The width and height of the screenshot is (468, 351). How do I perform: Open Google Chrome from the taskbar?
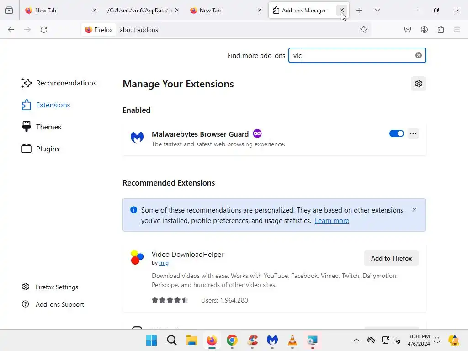232,340
